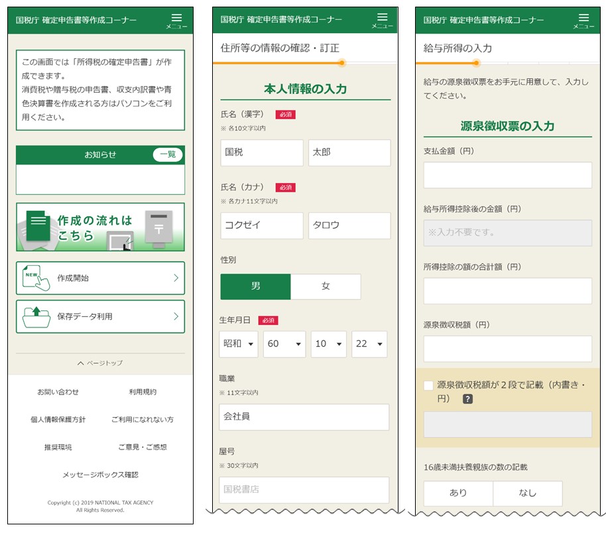Click the 支払金額 input field
Viewport: 606px width, 533px height.
[x=507, y=175]
